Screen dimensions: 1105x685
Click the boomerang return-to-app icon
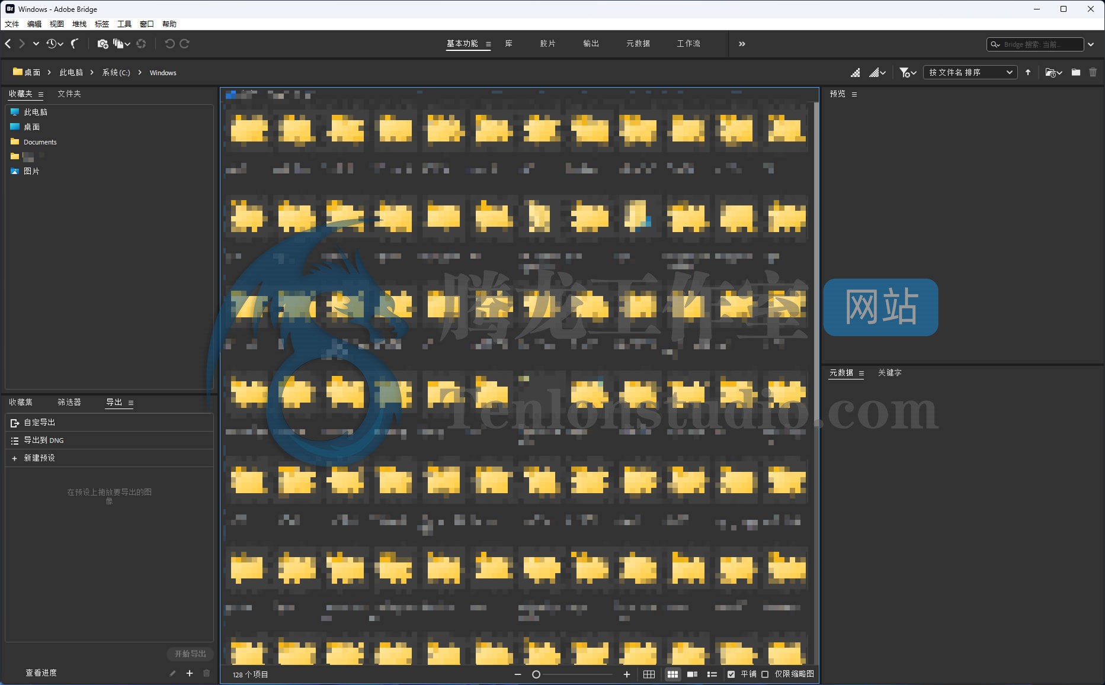(75, 44)
